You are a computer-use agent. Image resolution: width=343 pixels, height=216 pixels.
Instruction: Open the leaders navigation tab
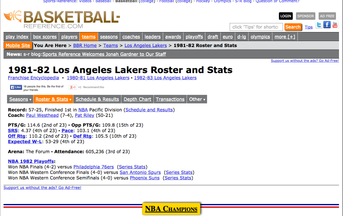pyautogui.click(x=152, y=37)
